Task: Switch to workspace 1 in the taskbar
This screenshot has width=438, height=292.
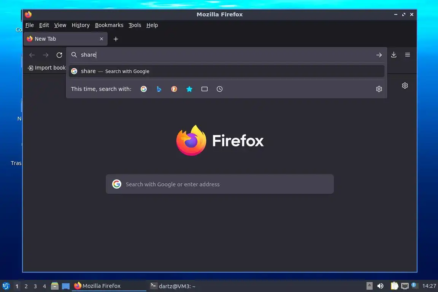Action: [x=17, y=286]
